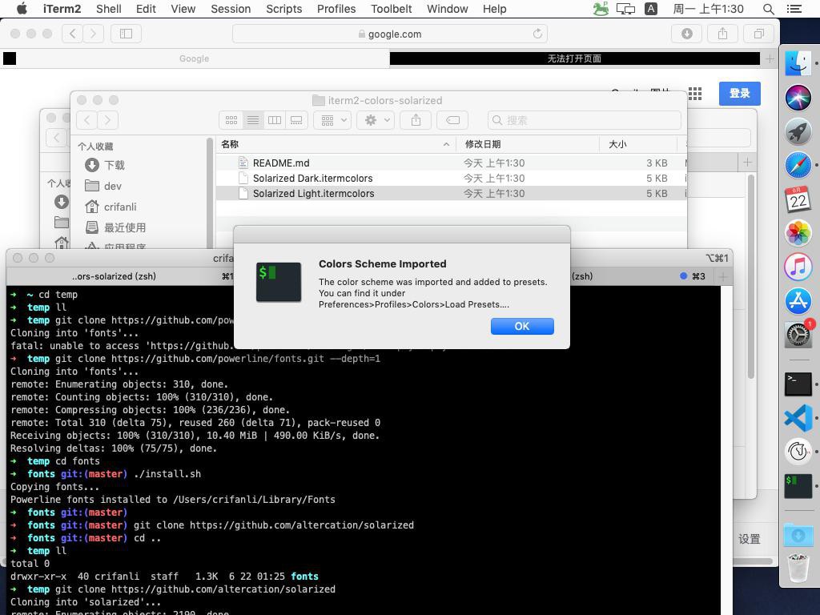Add a new Safari tab
The width and height of the screenshot is (820, 615).
770,58
